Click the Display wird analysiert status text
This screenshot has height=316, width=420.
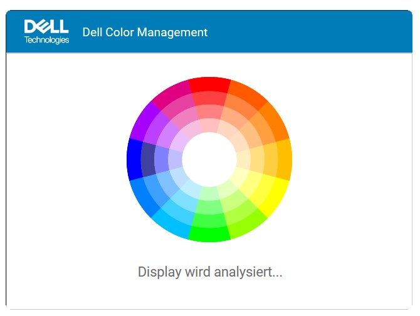point(210,272)
